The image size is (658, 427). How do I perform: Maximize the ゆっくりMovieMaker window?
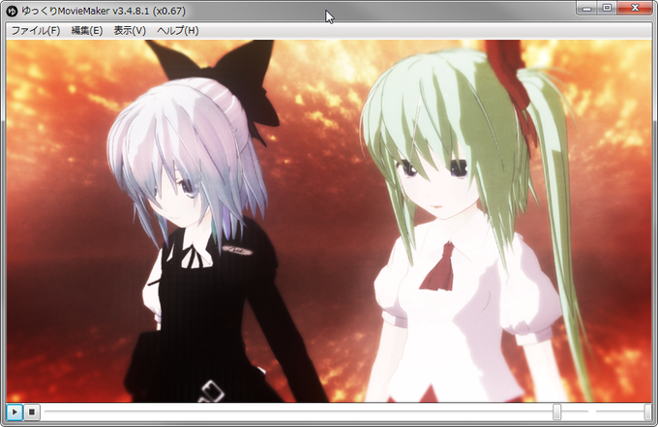607,8
